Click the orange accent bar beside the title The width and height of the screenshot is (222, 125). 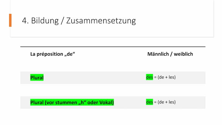tap(10, 20)
